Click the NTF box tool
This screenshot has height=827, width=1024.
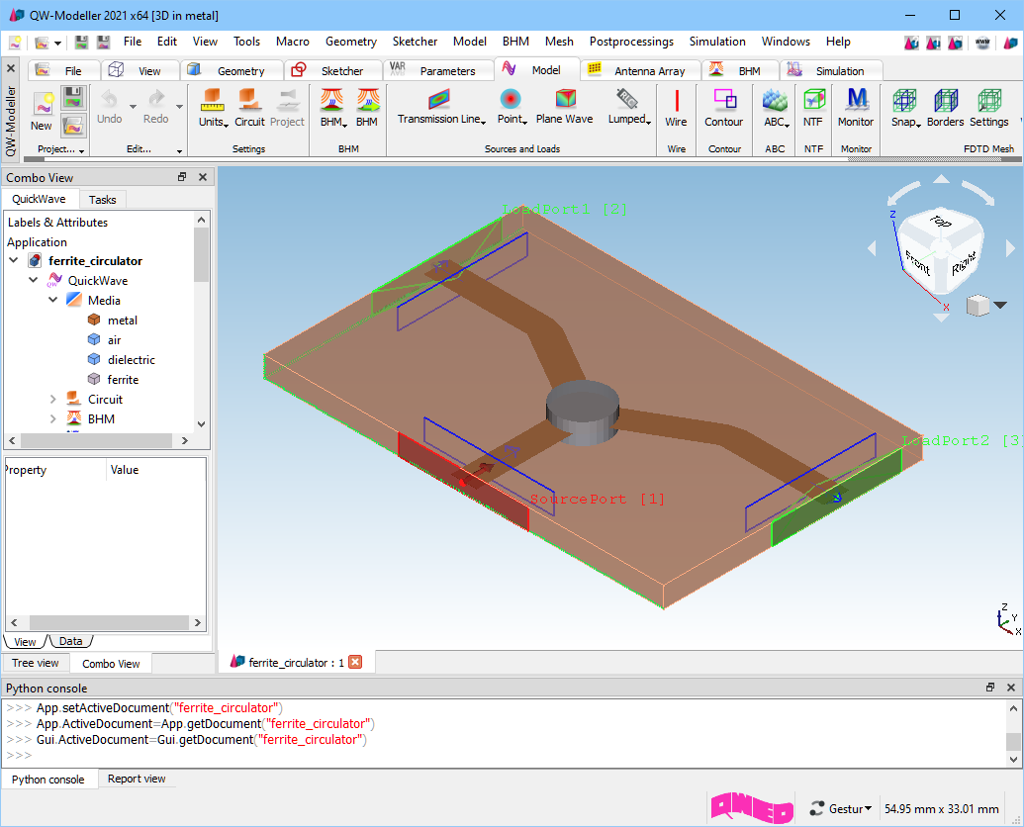coord(813,109)
